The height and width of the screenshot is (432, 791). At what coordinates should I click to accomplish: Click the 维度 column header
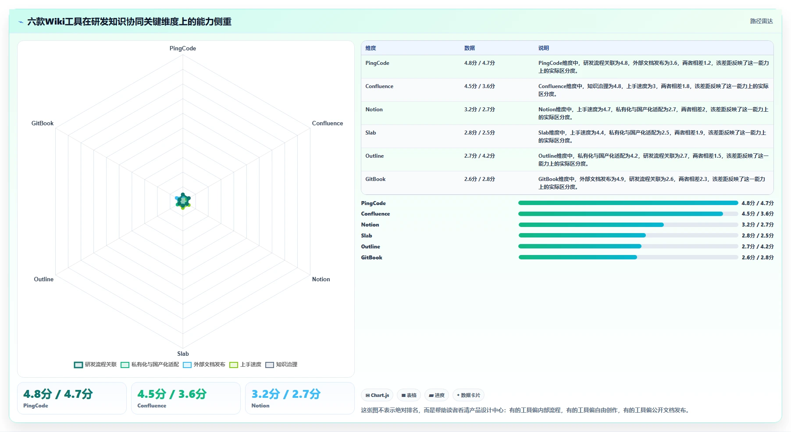tap(371, 48)
